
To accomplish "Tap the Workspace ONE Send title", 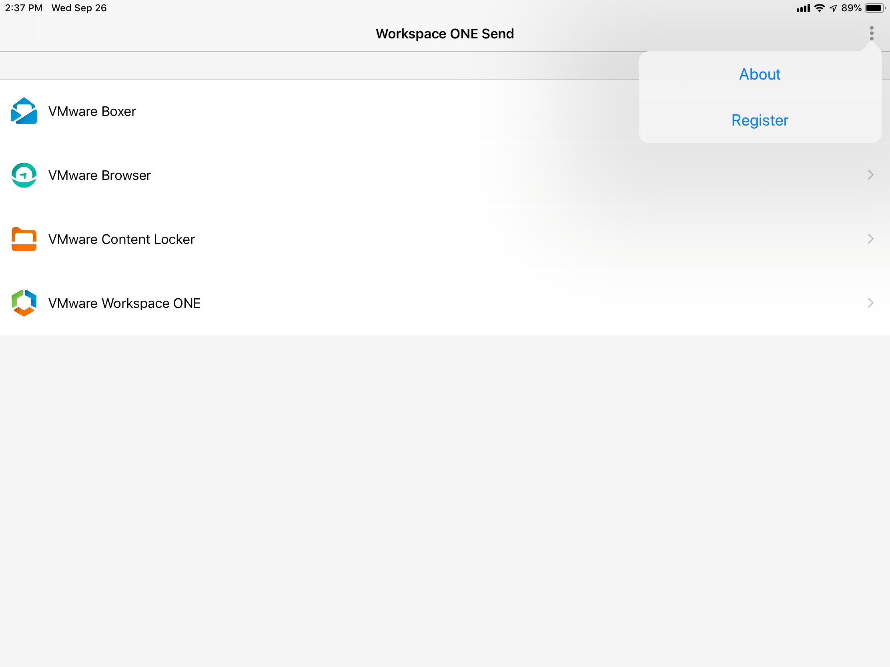I will tap(445, 34).
